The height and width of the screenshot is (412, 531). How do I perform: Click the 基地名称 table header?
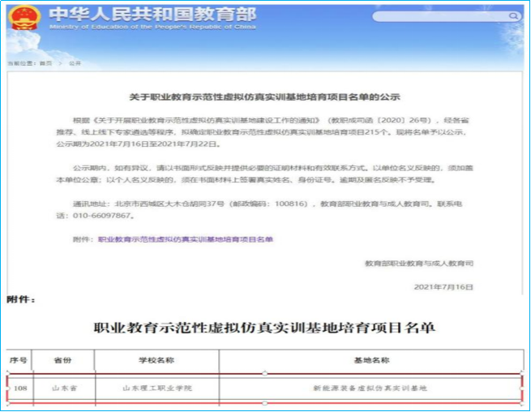(371, 360)
